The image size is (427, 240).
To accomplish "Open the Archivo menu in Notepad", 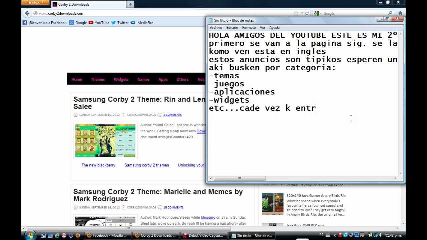I will (x=216, y=28).
